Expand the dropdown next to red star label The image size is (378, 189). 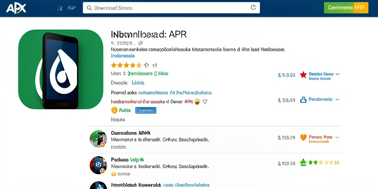click(x=337, y=74)
